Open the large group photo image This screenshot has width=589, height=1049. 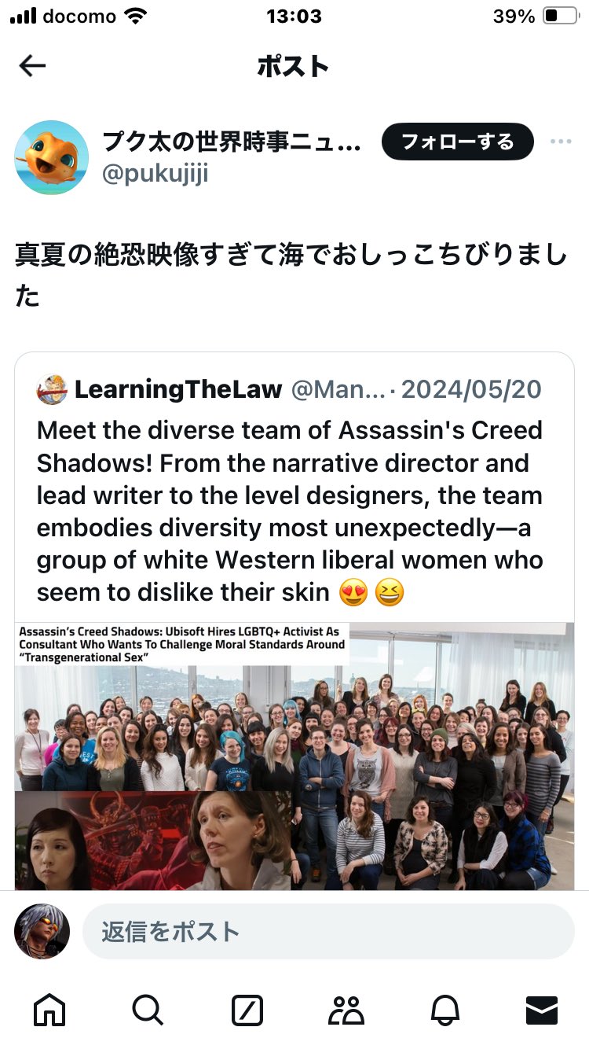[x=294, y=756]
